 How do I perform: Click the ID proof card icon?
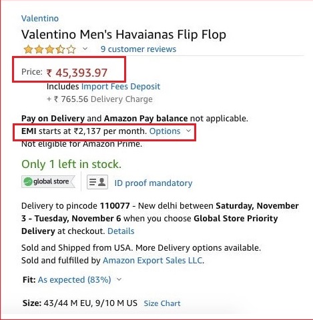[x=97, y=182]
